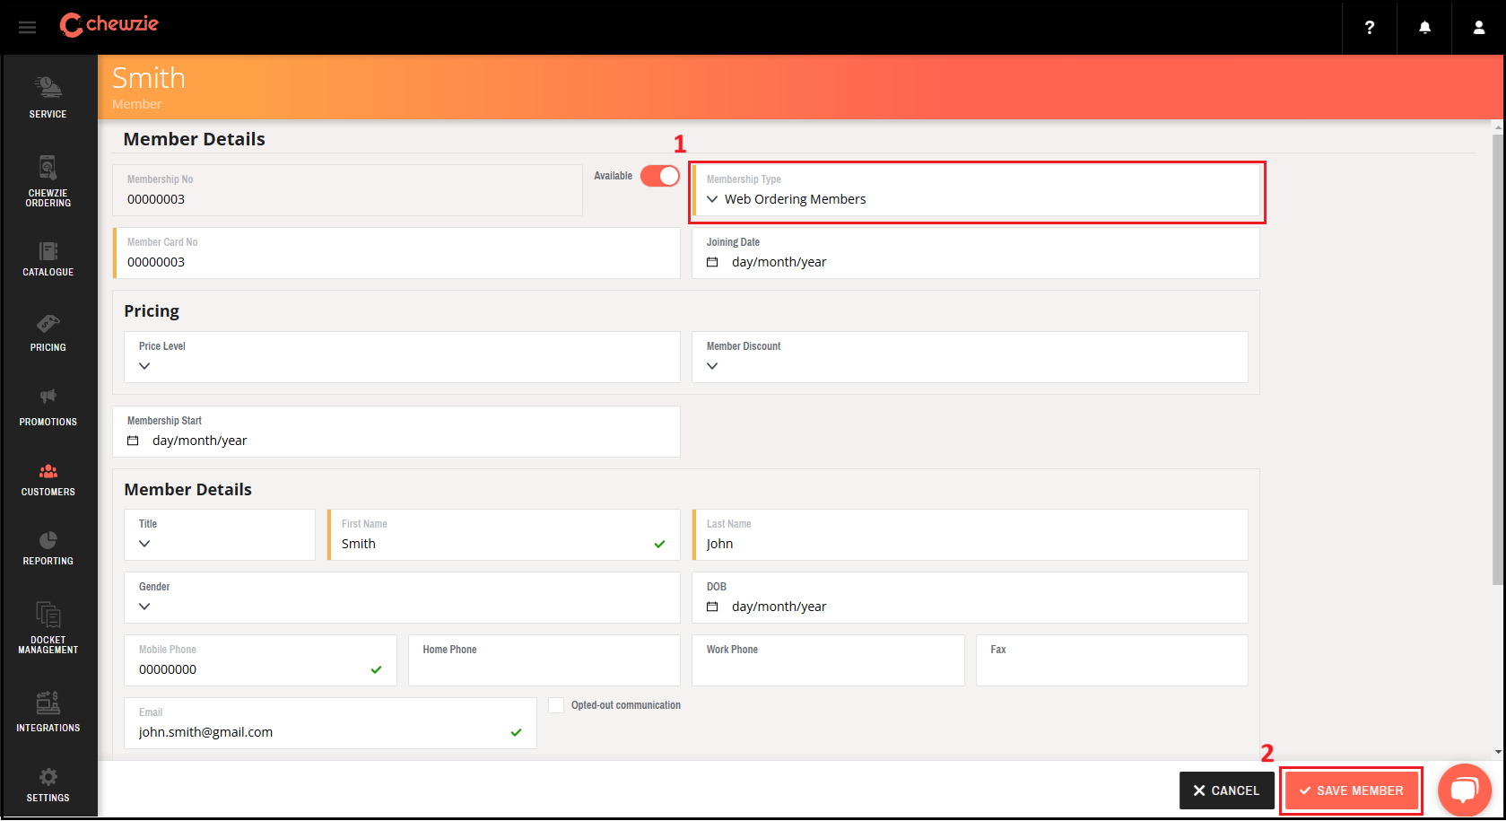Click the Work Phone field

pyautogui.click(x=828, y=660)
